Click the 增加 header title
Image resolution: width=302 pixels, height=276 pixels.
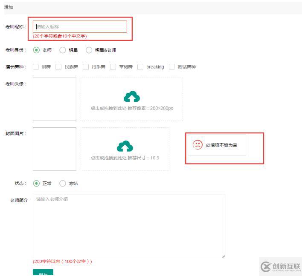tap(9, 7)
